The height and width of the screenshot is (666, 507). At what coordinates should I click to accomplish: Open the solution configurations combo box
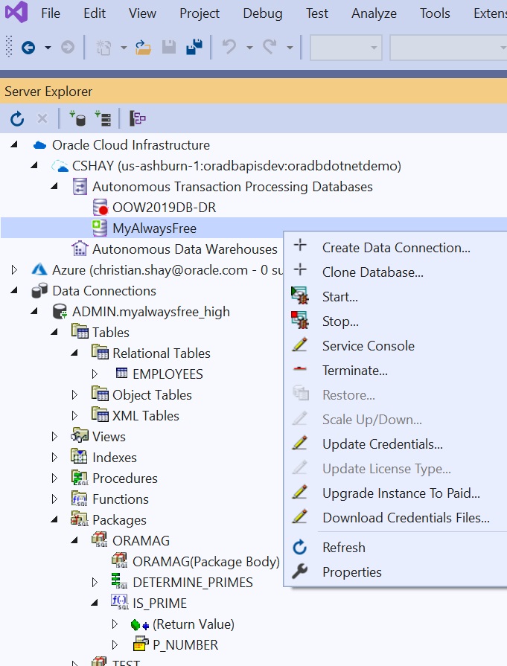[346, 48]
